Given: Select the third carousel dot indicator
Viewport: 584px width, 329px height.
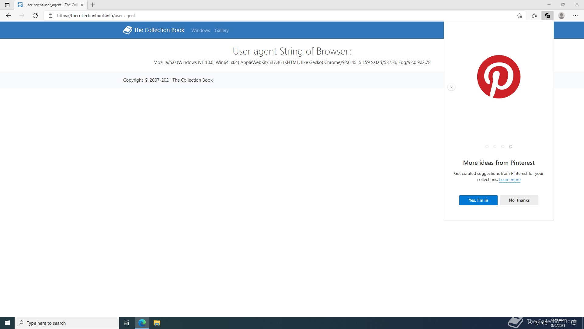Looking at the screenshot, I should click(x=503, y=147).
